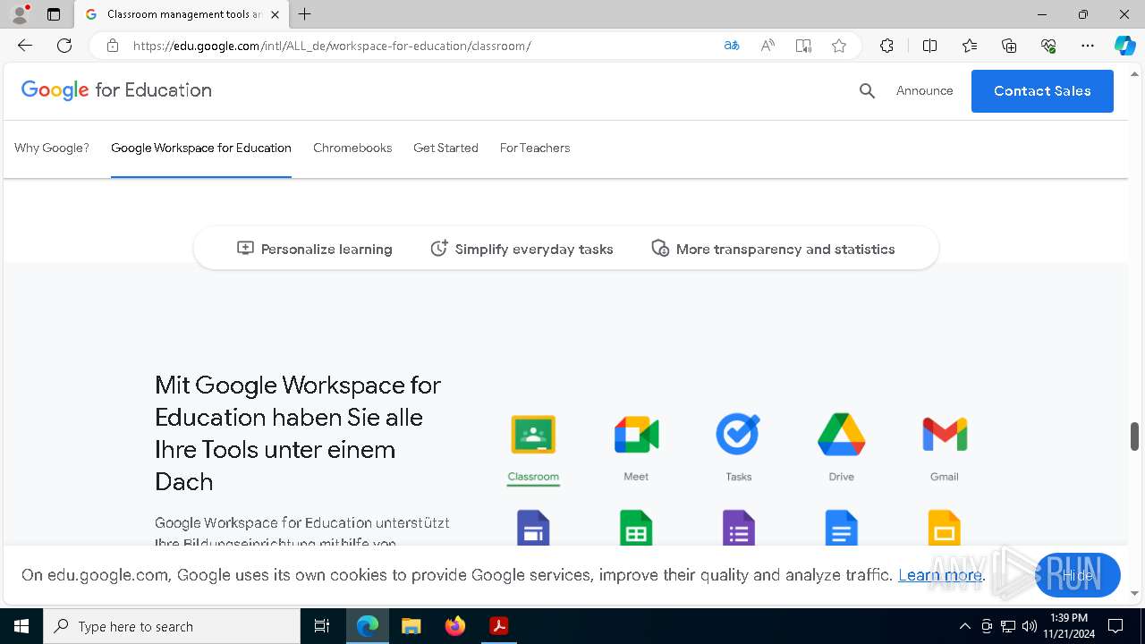The width and height of the screenshot is (1145, 644).
Task: Select the Google Drive icon
Action: pyautogui.click(x=841, y=435)
